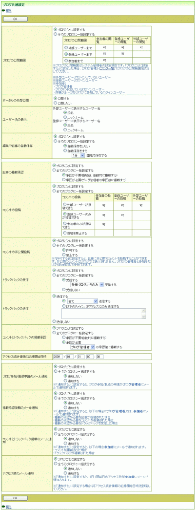The width and height of the screenshot is (195, 510).
Task: Select 全てのブログに一括設定する for コメントの投稿
Action: (55, 191)
